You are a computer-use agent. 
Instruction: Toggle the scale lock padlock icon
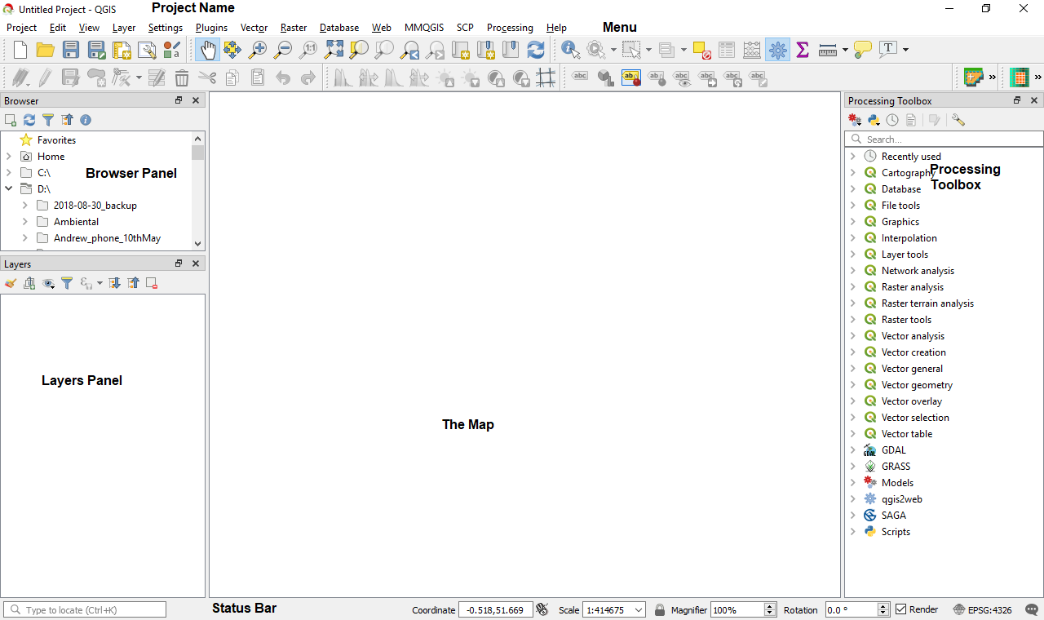point(660,609)
